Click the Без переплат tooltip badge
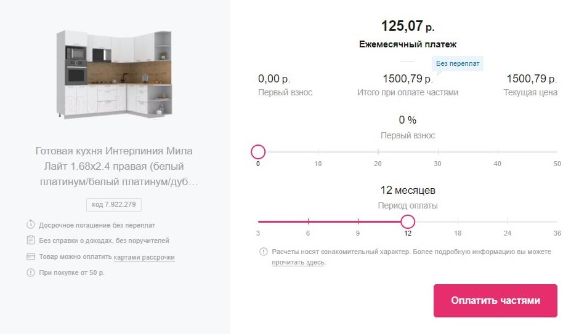Image resolution: width=579 pixels, height=334 pixels. [x=458, y=63]
